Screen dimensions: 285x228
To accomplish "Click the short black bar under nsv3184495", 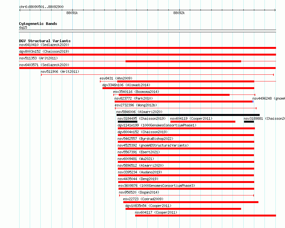I will 127,122.
